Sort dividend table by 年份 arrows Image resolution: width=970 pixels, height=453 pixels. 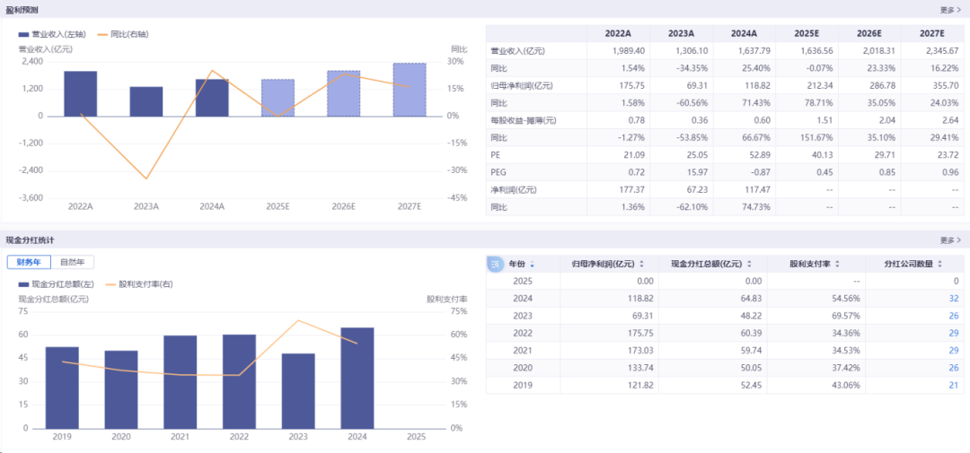(x=533, y=264)
